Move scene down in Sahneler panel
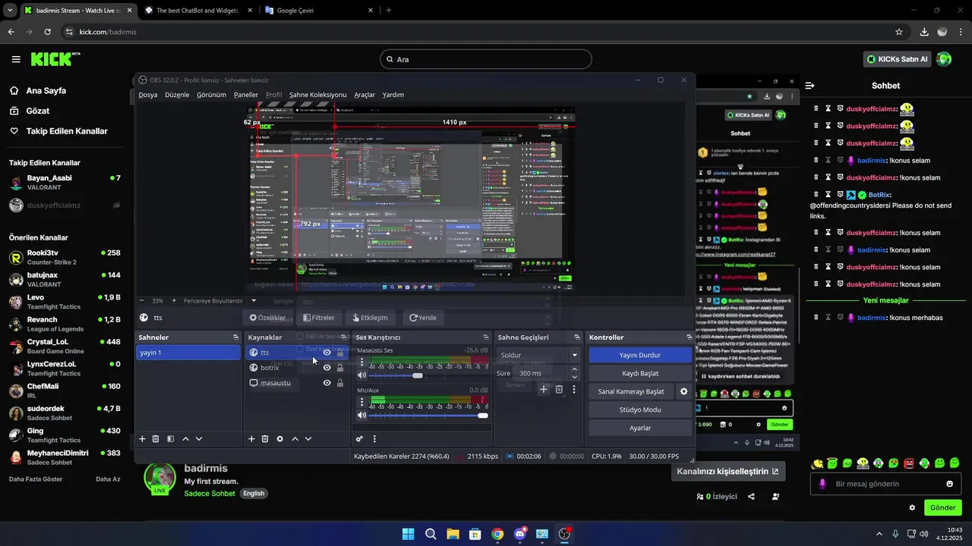The height and width of the screenshot is (546, 972). (199, 439)
